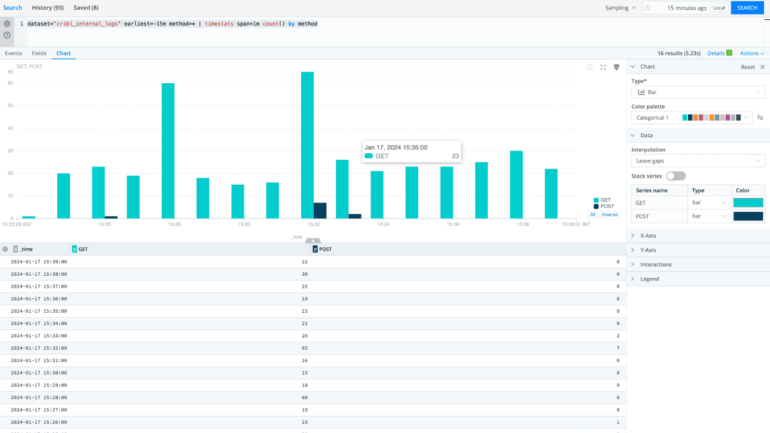Toggle the POST series in chart legend

[x=603, y=206]
